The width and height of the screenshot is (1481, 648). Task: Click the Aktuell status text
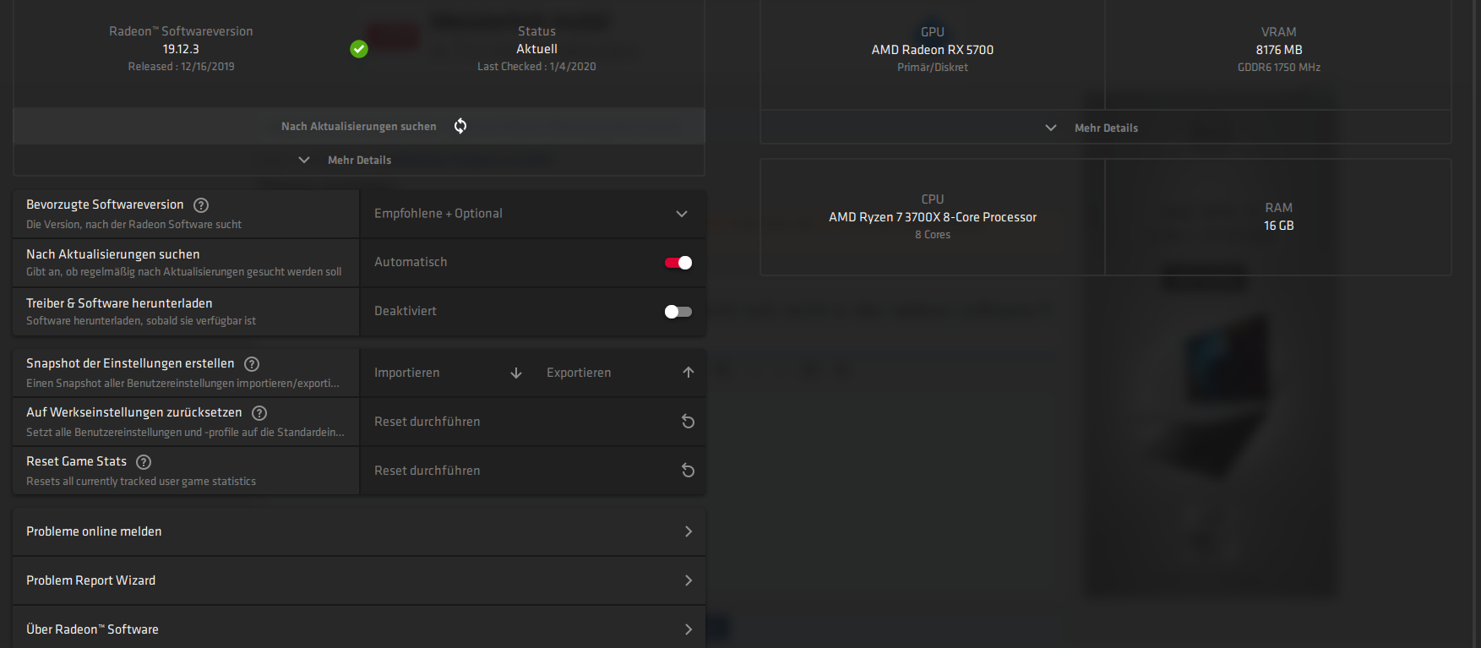tap(537, 49)
